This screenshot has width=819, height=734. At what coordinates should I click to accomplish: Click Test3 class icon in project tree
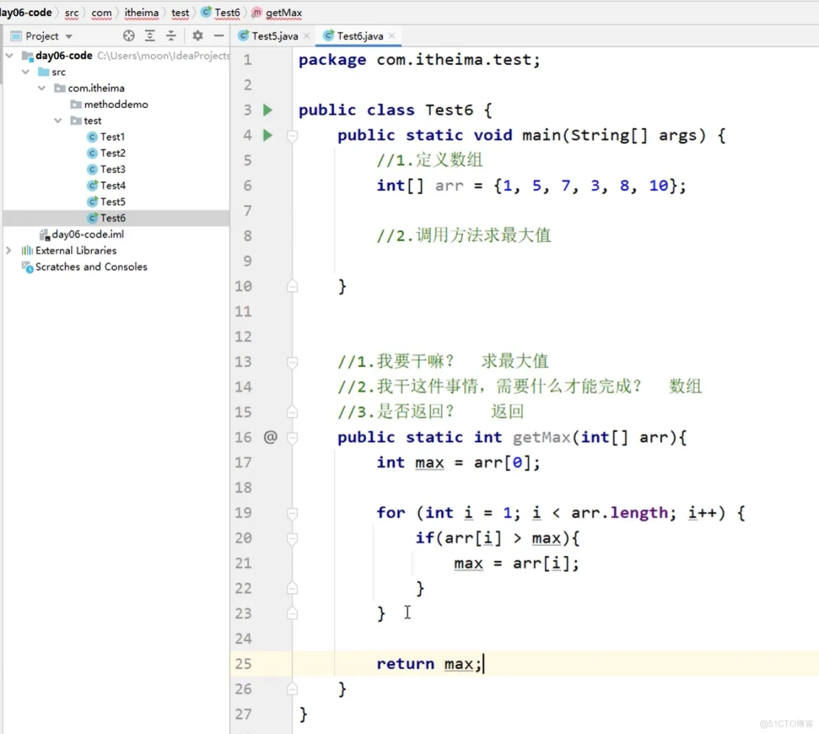pos(93,170)
